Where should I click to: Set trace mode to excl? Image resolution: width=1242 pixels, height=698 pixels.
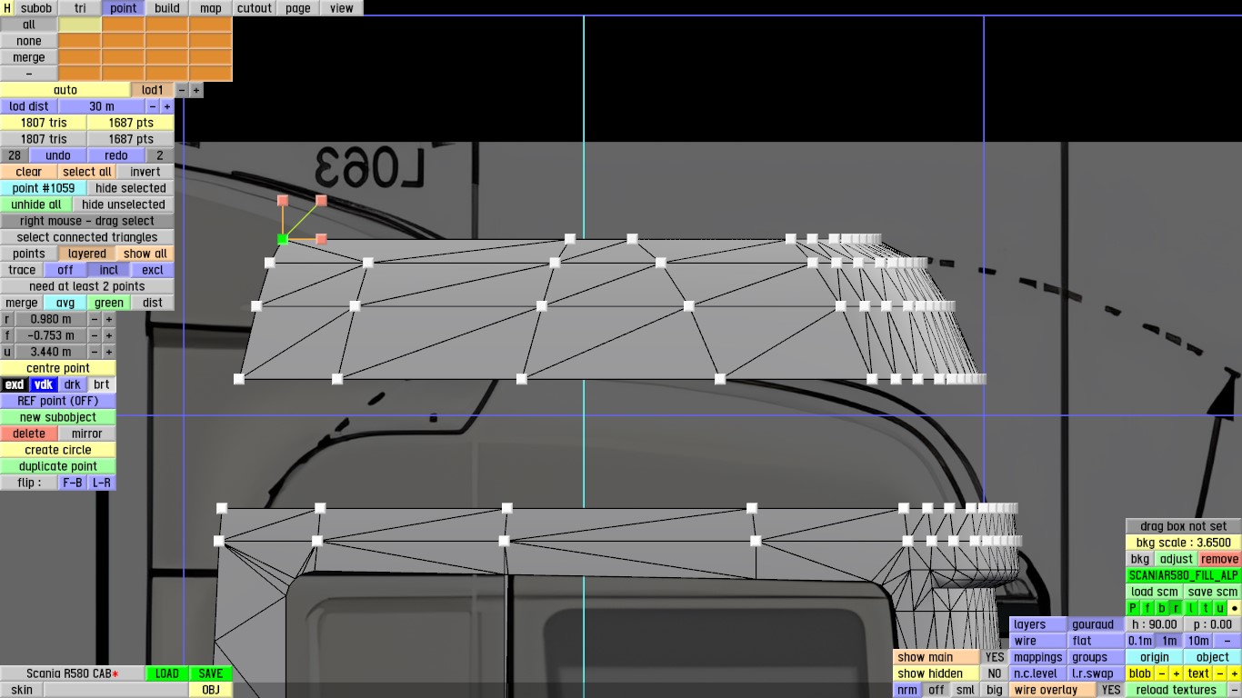[x=153, y=270]
